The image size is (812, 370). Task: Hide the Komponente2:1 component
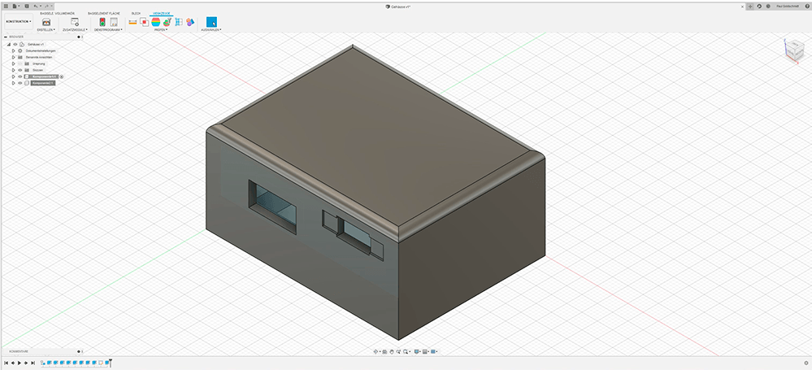coord(20,83)
